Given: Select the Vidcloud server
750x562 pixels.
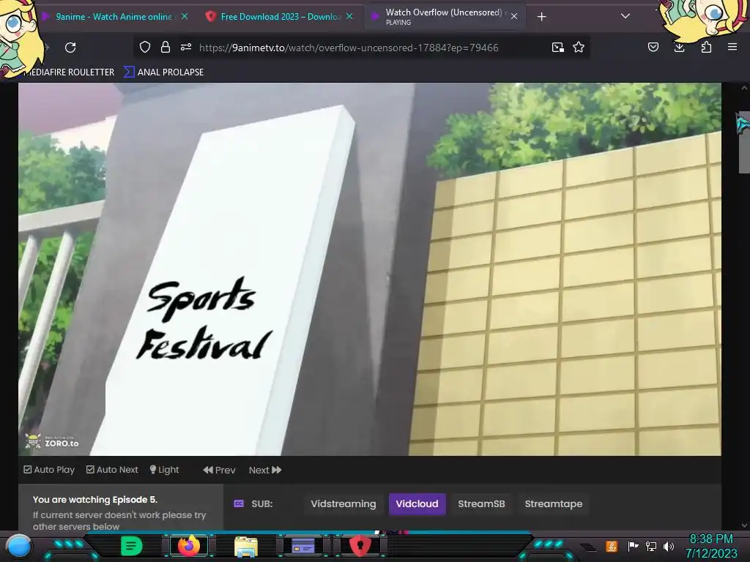Looking at the screenshot, I should [417, 503].
